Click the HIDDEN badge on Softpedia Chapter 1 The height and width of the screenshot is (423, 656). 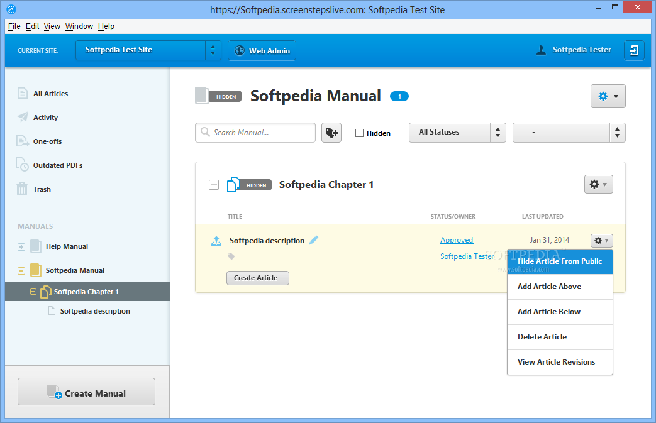pyautogui.click(x=256, y=185)
